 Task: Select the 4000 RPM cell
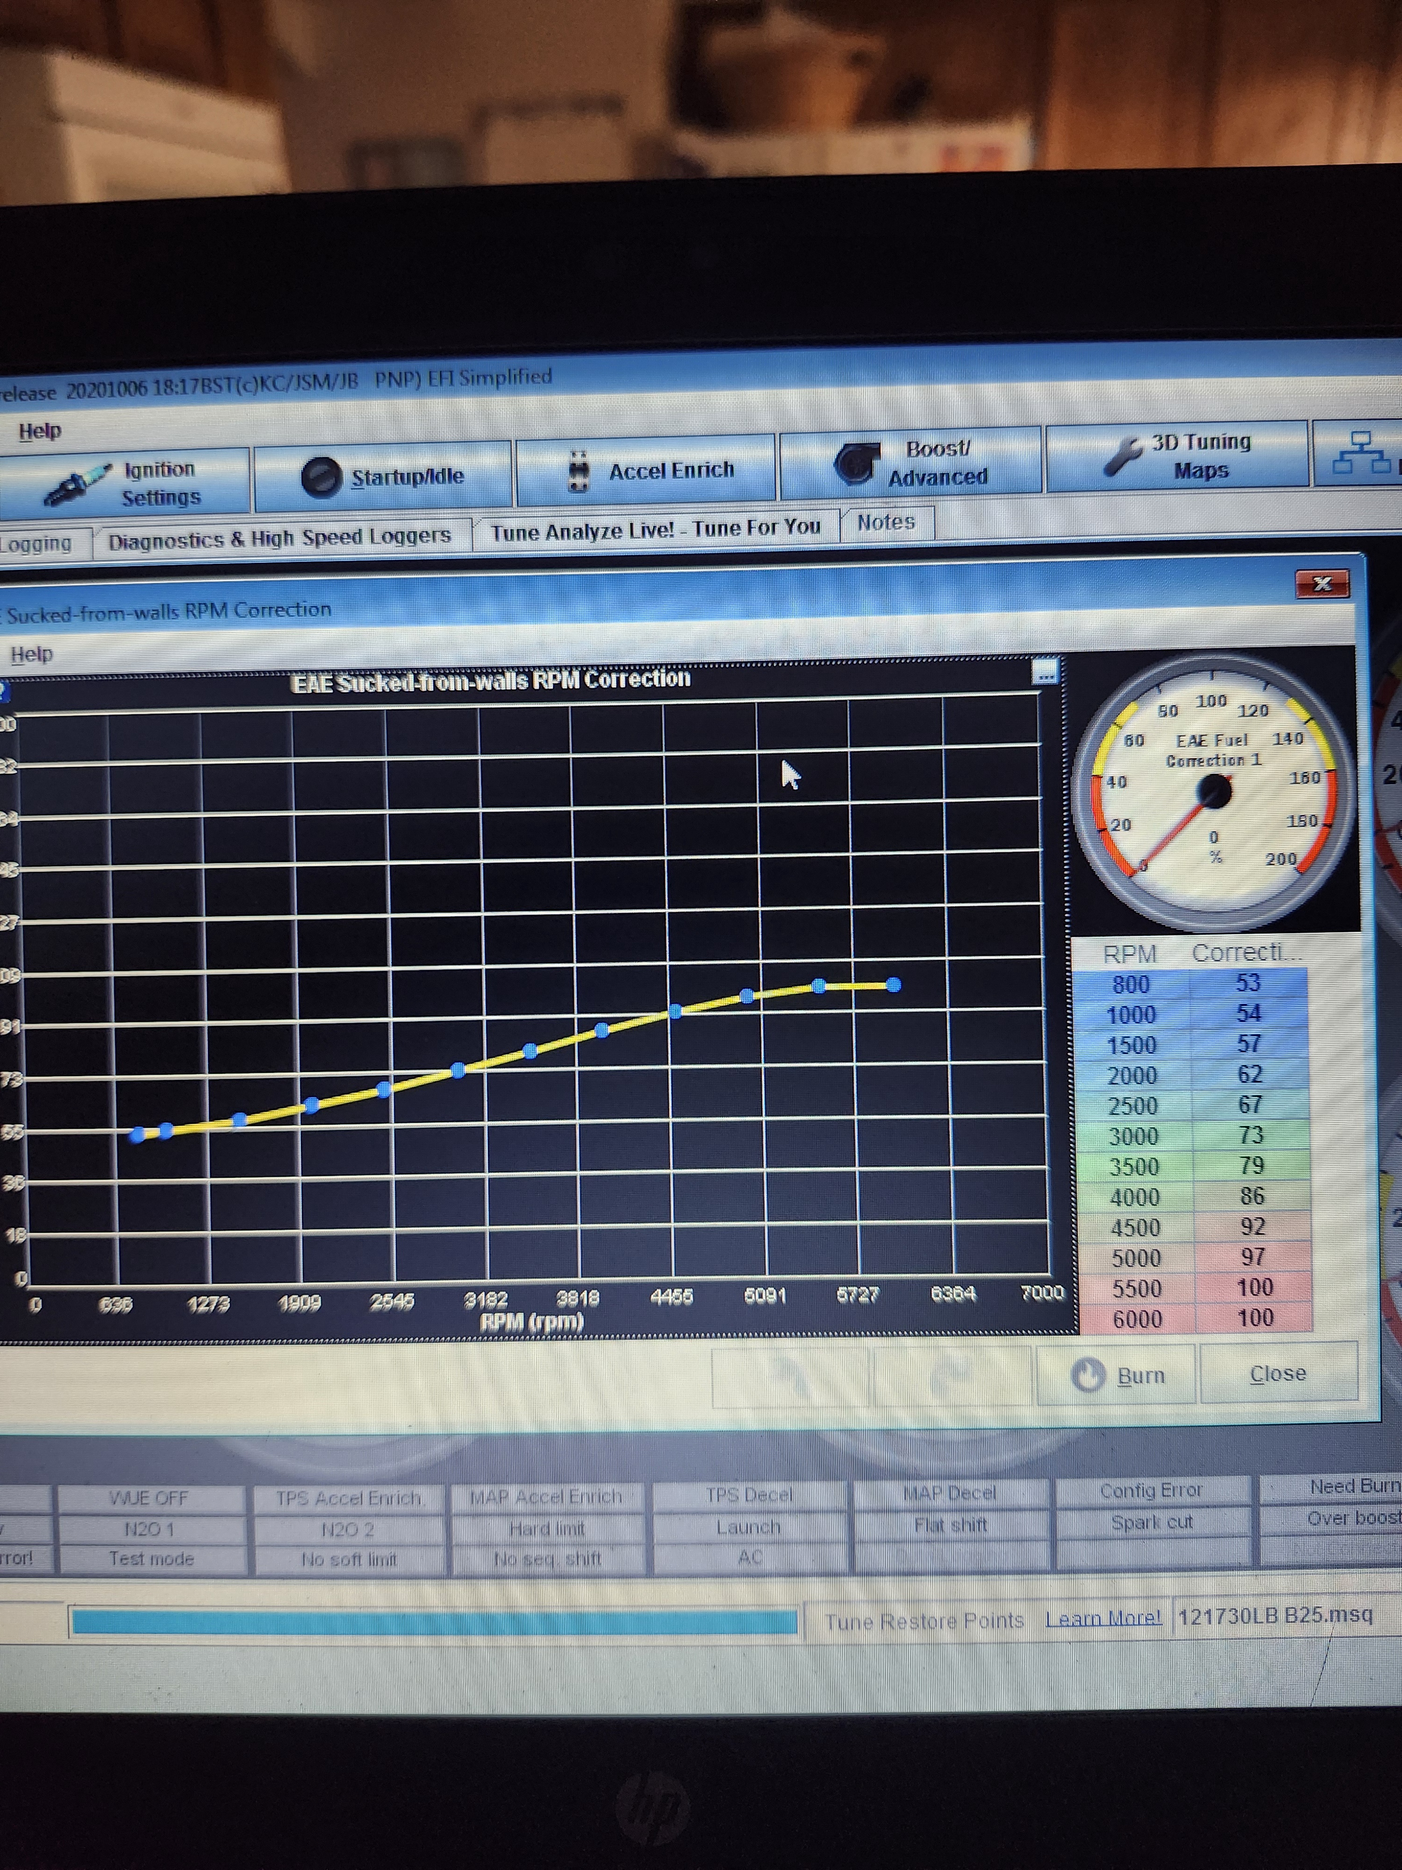pyautogui.click(x=1135, y=1198)
